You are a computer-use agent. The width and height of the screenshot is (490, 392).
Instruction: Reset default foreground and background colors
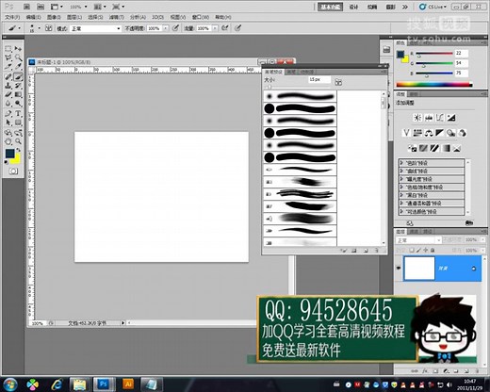point(7,162)
